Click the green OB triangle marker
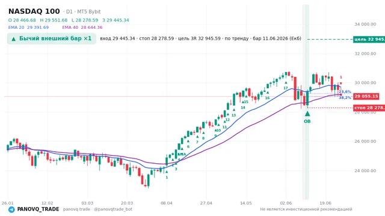Image resolution: width=385 pixels, height=216 pixels. (307, 114)
